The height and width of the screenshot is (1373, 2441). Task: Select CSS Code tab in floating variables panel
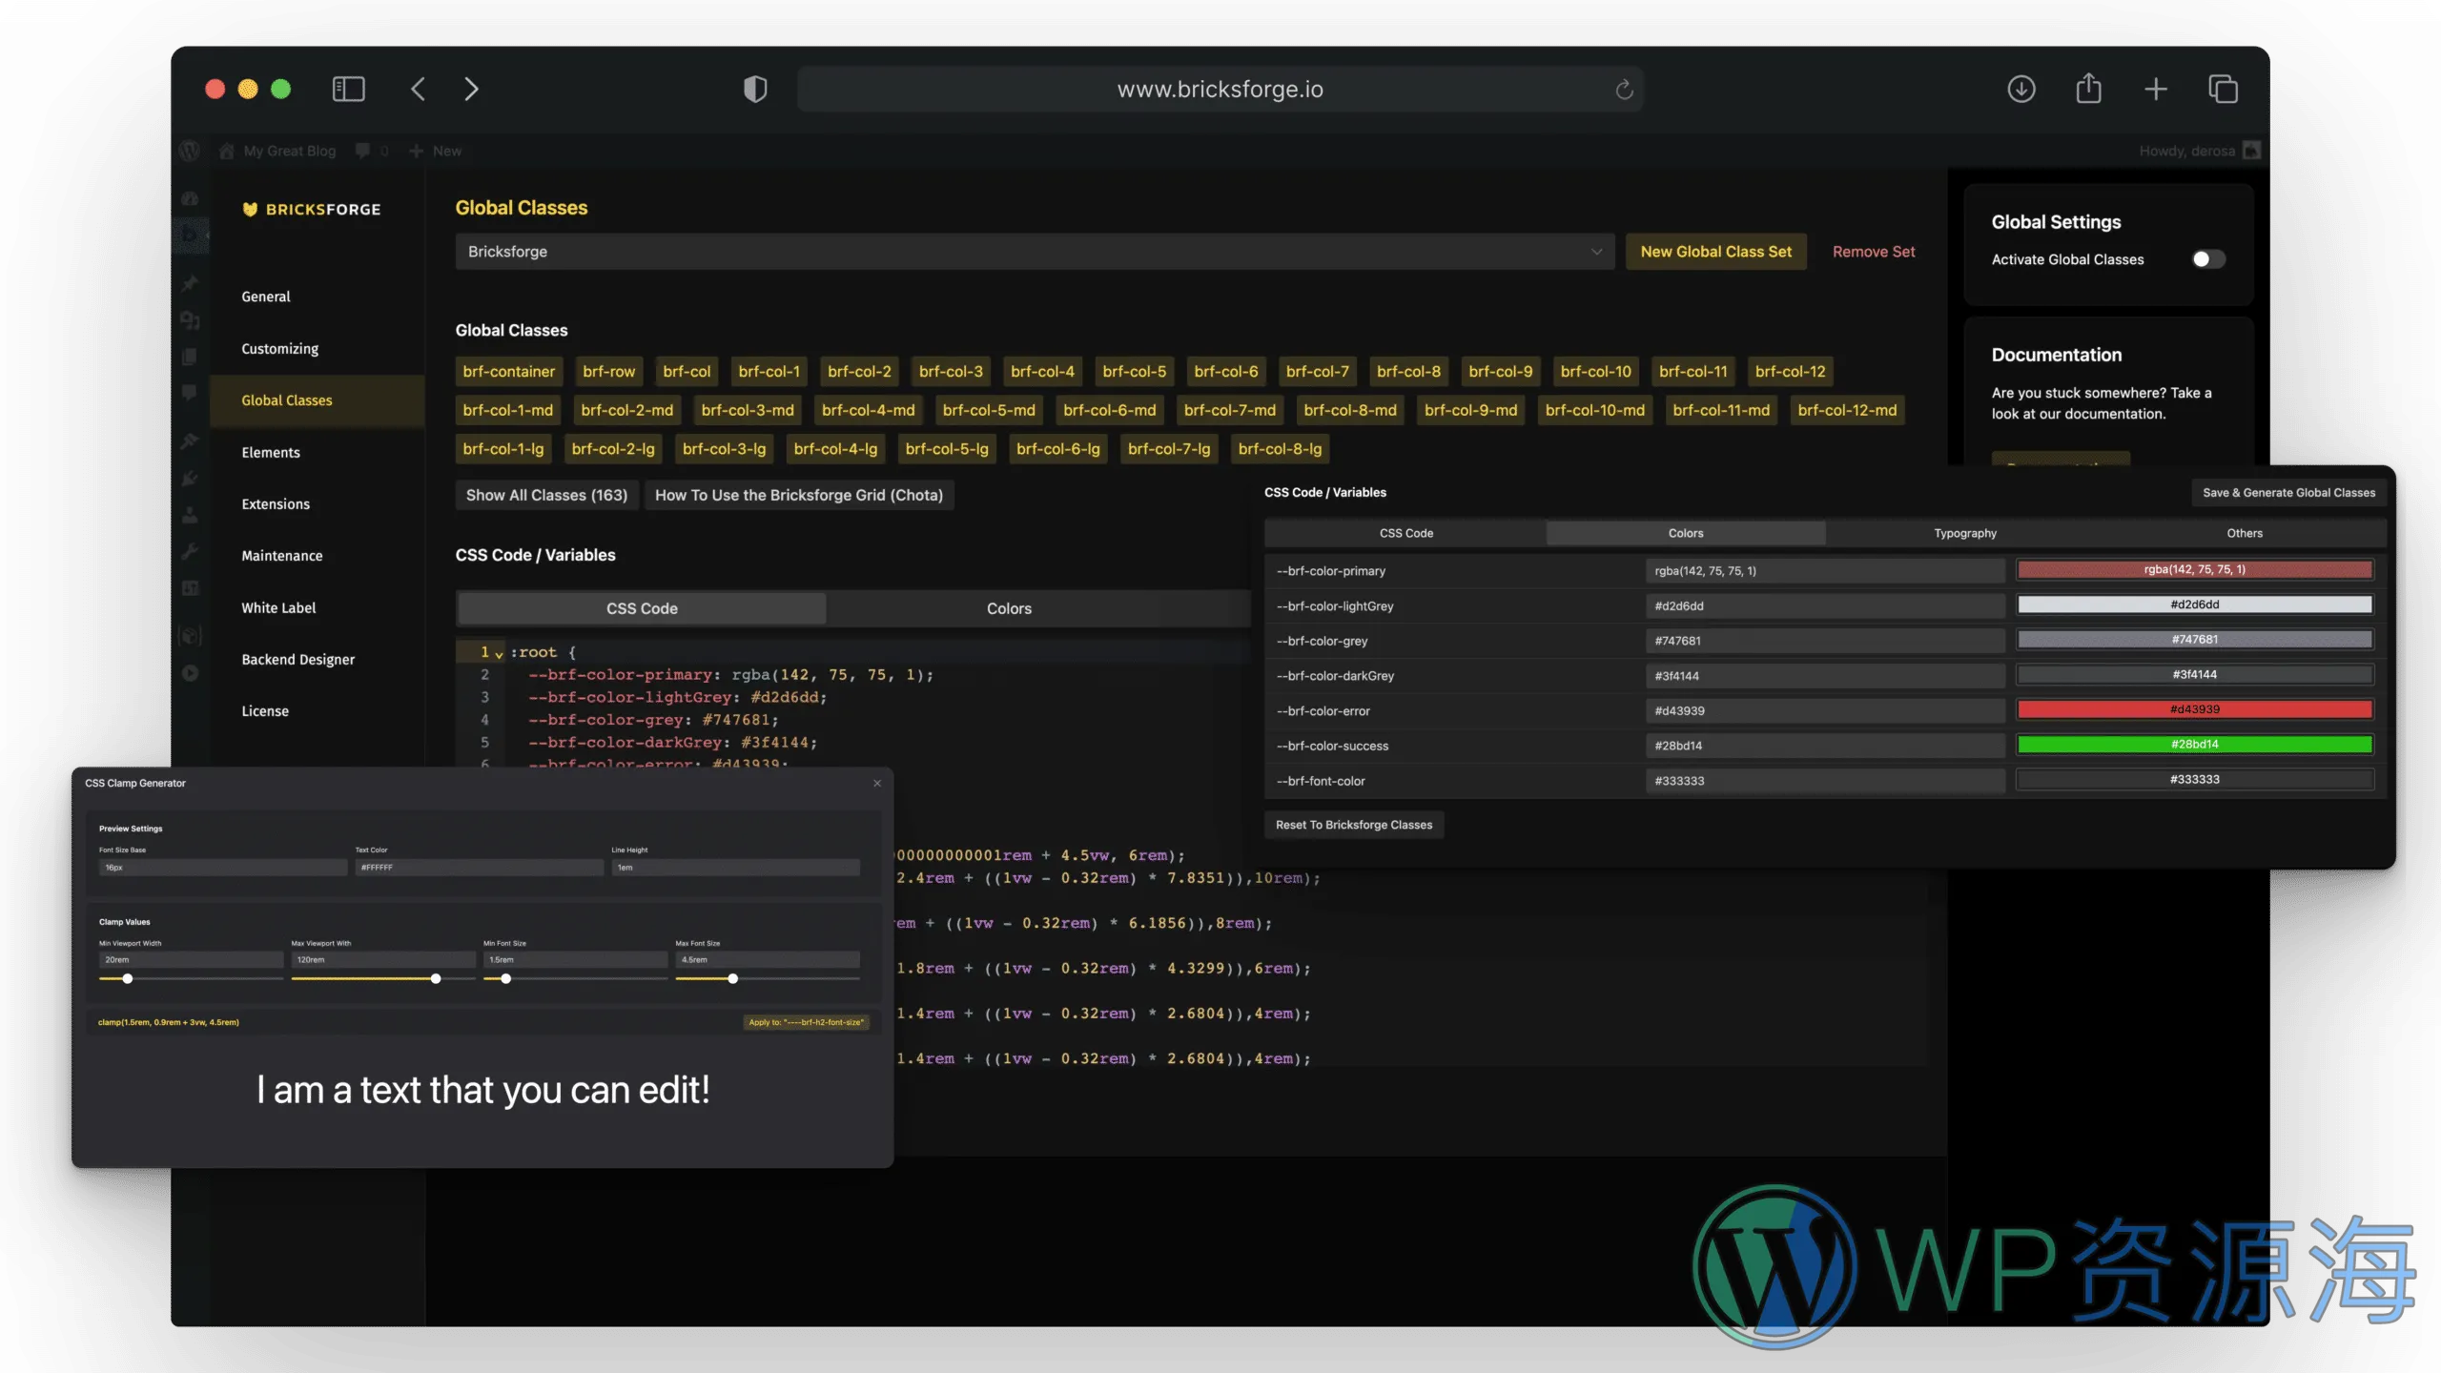coord(1406,533)
